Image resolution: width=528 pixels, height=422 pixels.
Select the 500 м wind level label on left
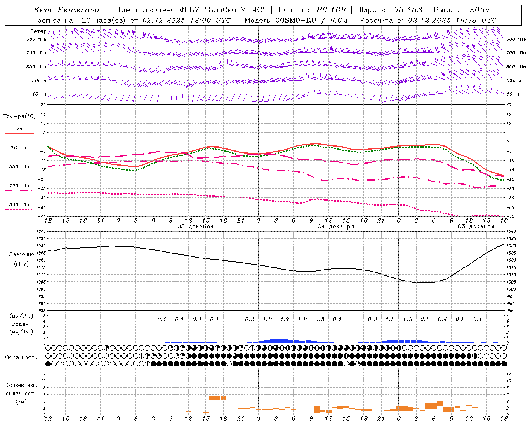tap(39, 80)
